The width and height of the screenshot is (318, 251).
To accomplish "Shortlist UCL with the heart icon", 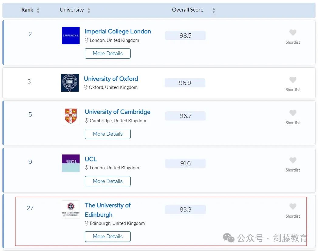I will click(x=293, y=160).
